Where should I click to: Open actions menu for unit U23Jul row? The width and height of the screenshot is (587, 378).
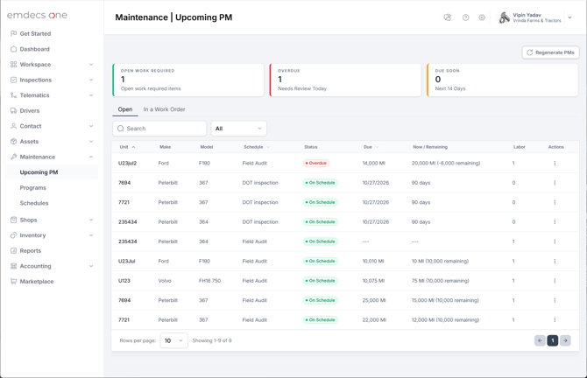(555, 261)
